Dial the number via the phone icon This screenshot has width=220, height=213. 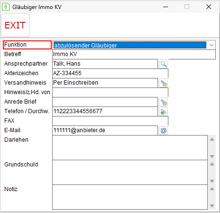(x=163, y=112)
